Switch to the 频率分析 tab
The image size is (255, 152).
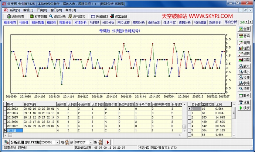[65, 22]
